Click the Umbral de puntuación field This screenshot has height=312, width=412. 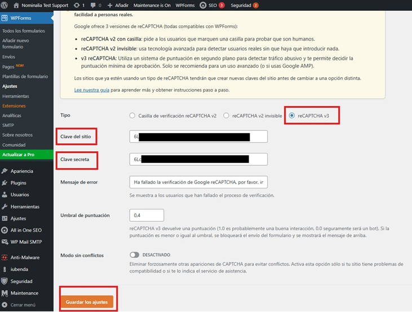[147, 215]
